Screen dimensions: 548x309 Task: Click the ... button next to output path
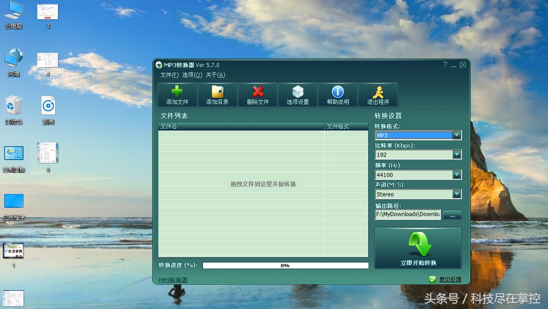point(452,215)
